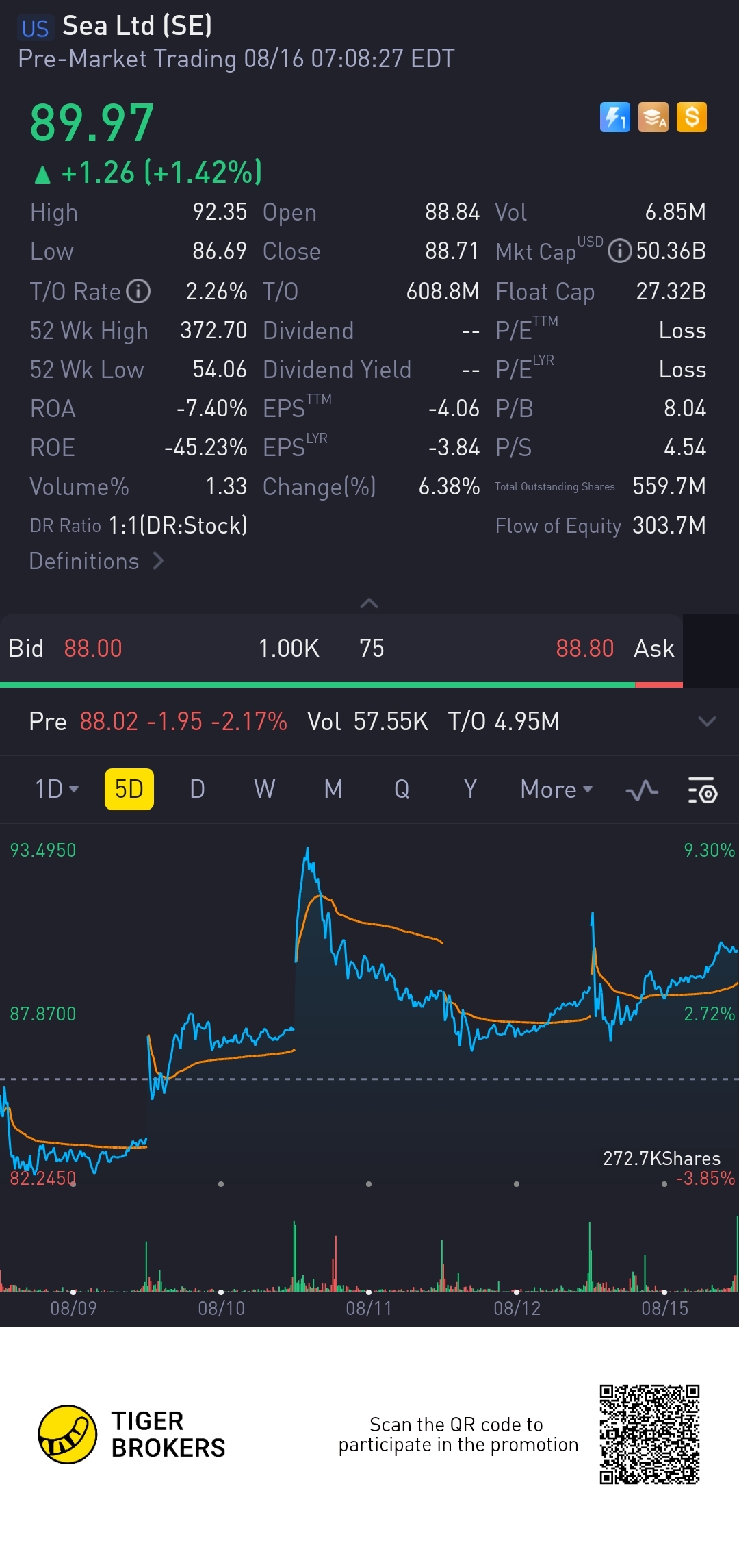The width and height of the screenshot is (739, 1543).
Task: Tap the current price 89.97
Action: pyautogui.click(x=92, y=123)
